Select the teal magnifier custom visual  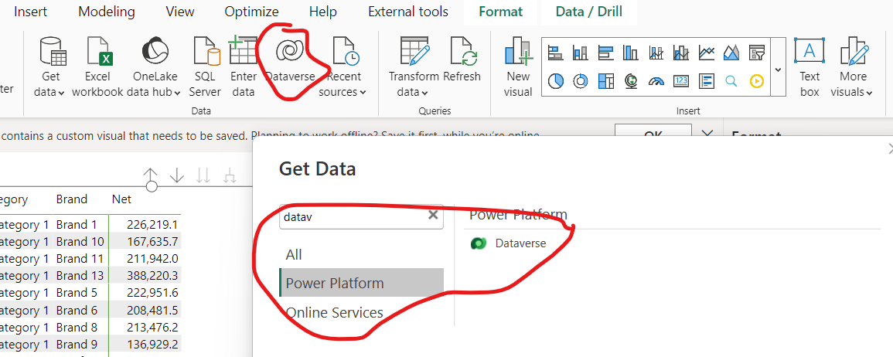(x=731, y=81)
